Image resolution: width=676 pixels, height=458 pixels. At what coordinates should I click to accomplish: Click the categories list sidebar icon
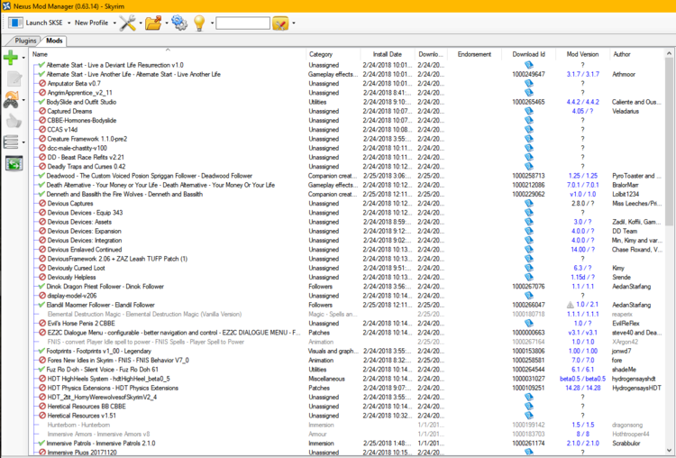coord(11,142)
